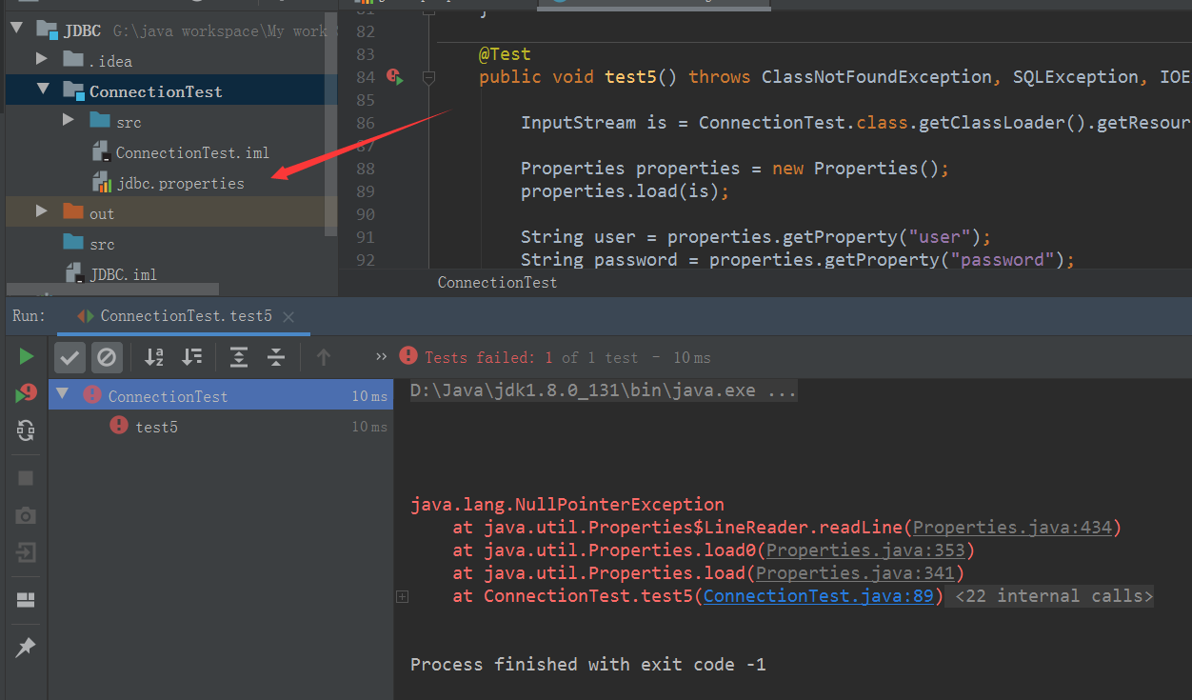Select the ConnectionTest module folder
The height and width of the screenshot is (700, 1192).
coord(171,91)
